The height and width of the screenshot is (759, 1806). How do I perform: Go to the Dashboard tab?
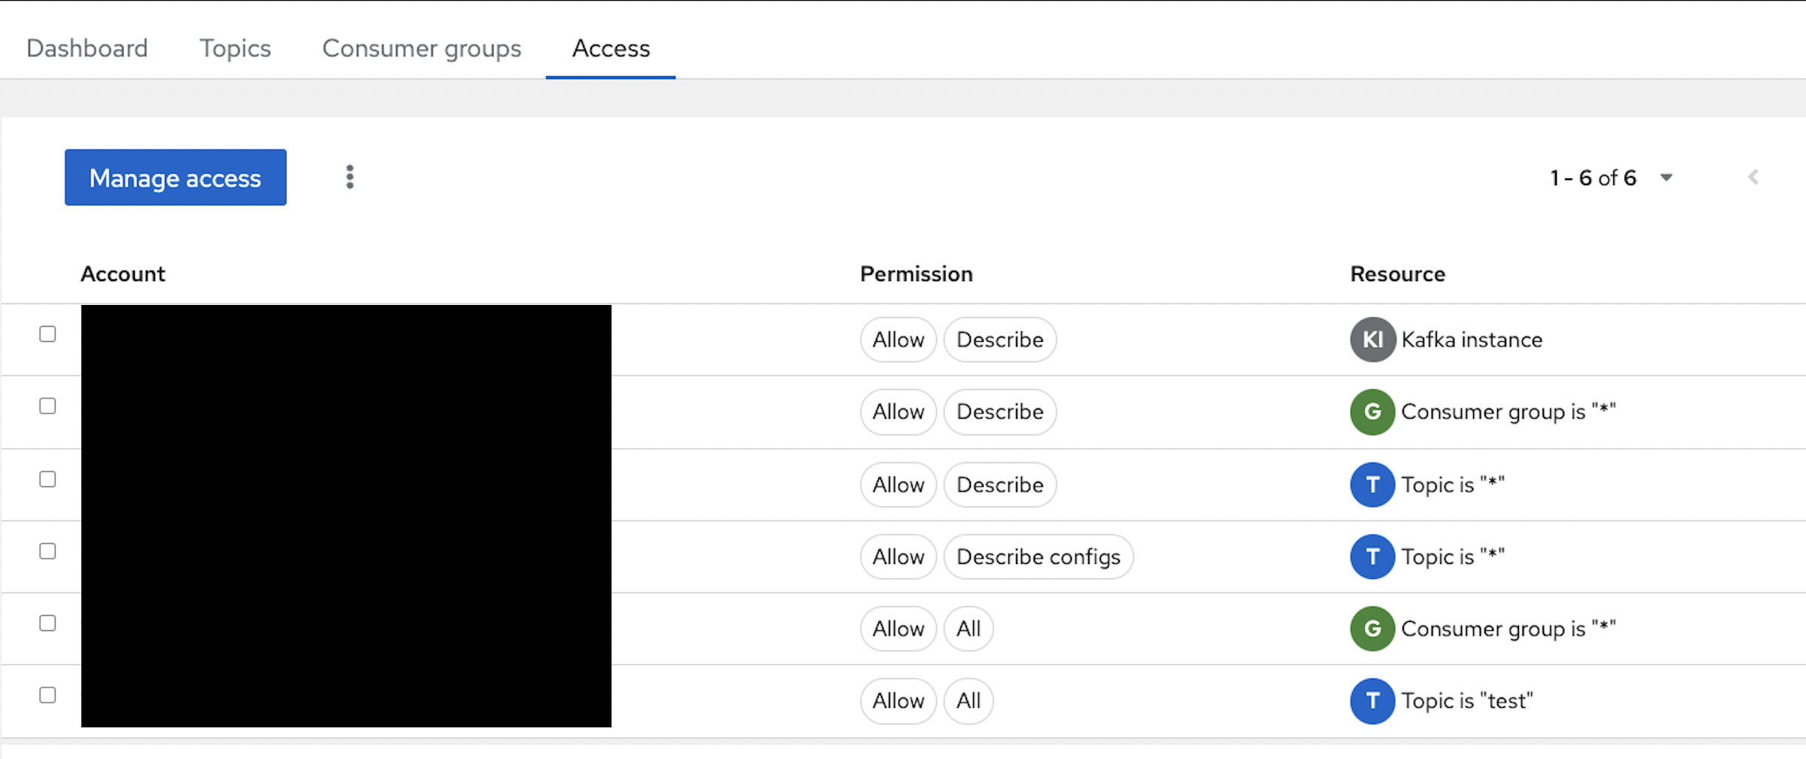(87, 48)
